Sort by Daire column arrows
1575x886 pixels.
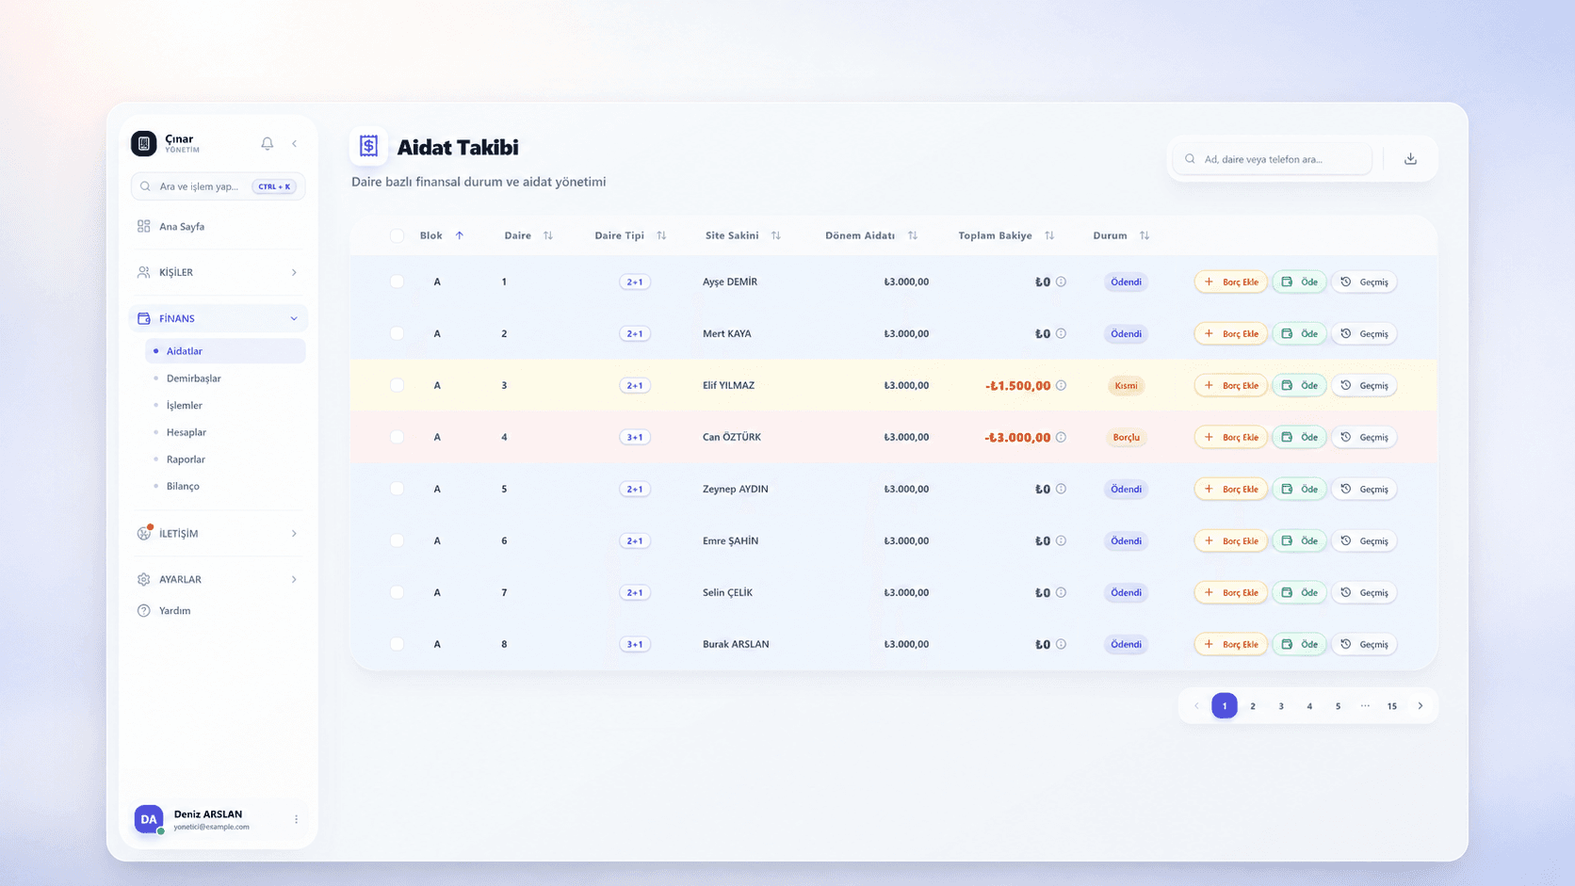tap(548, 235)
